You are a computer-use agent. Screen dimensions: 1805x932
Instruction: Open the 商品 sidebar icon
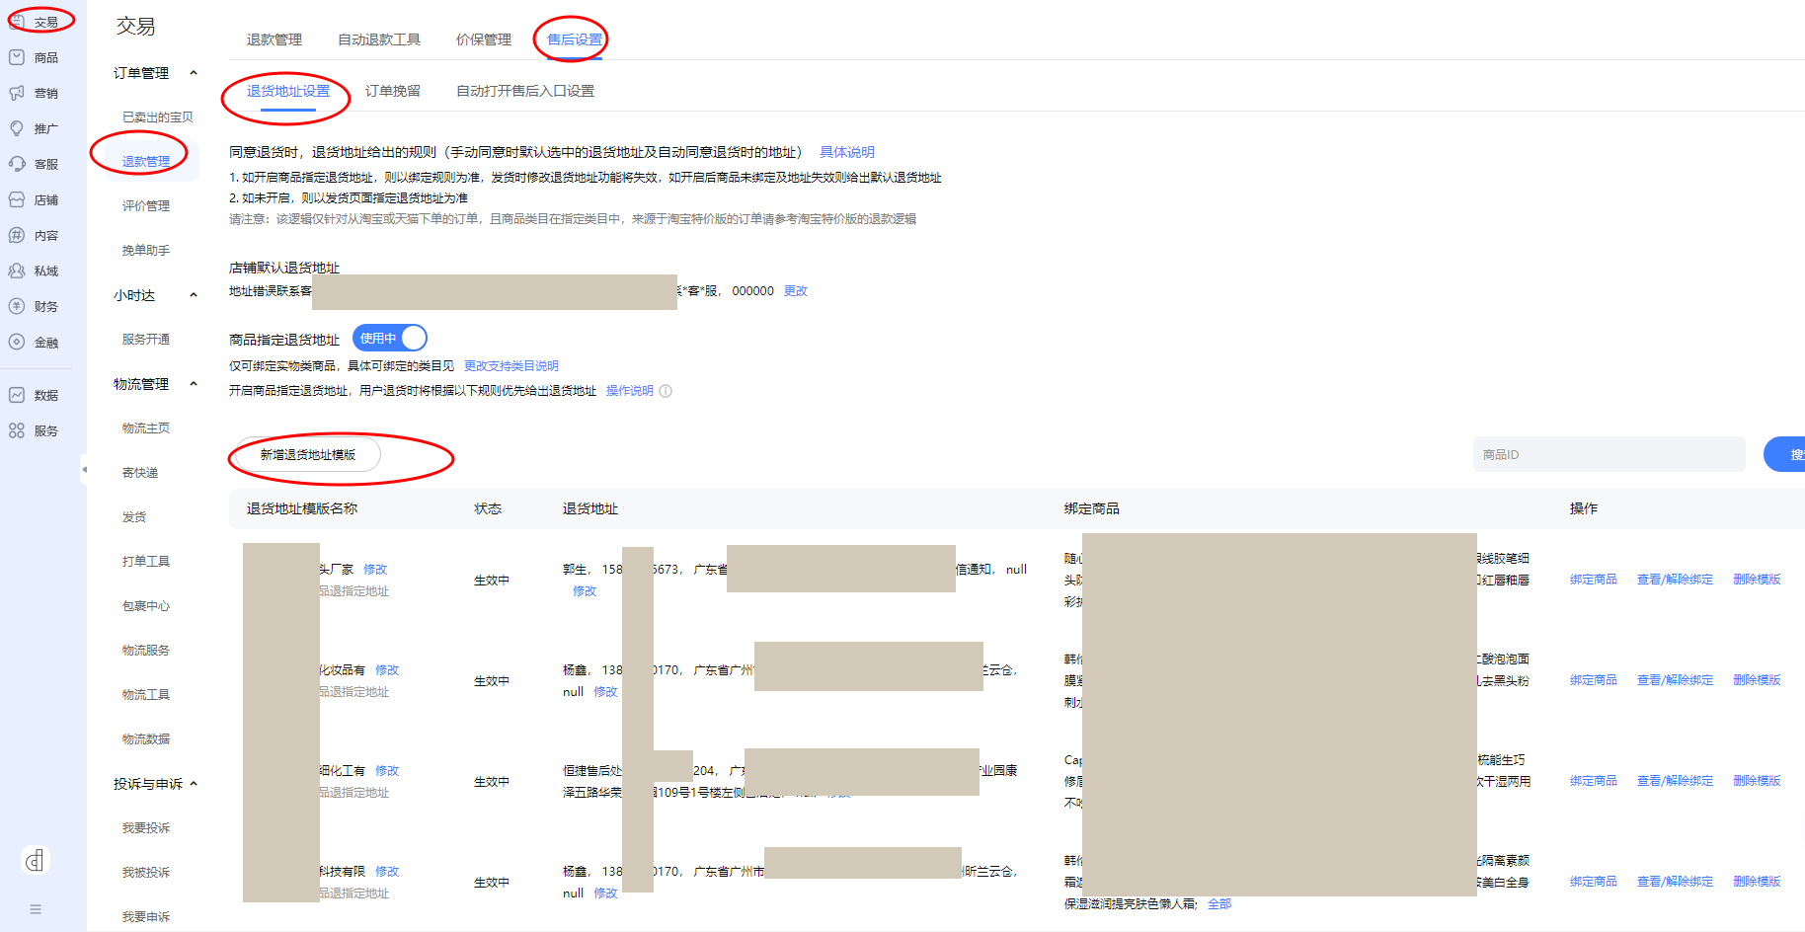[x=17, y=57]
